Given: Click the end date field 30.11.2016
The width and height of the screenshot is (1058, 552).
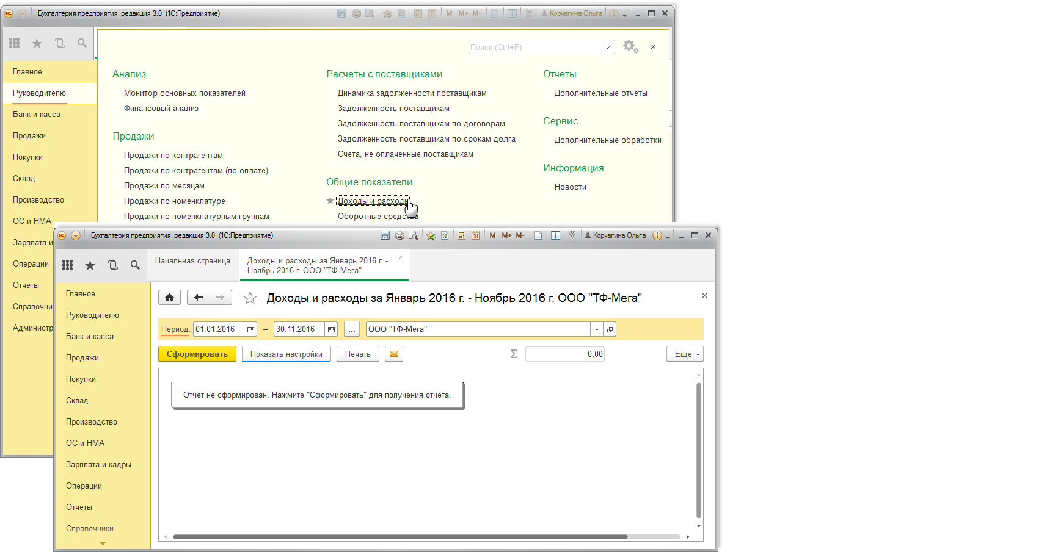Looking at the screenshot, I should coord(299,329).
